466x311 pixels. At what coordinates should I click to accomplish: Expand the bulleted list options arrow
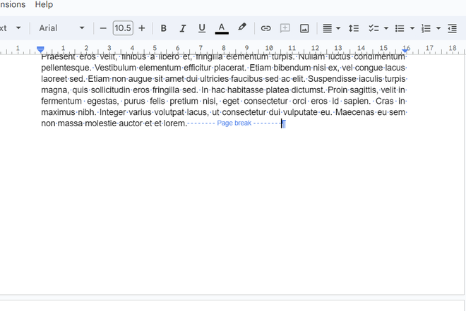[412, 28]
